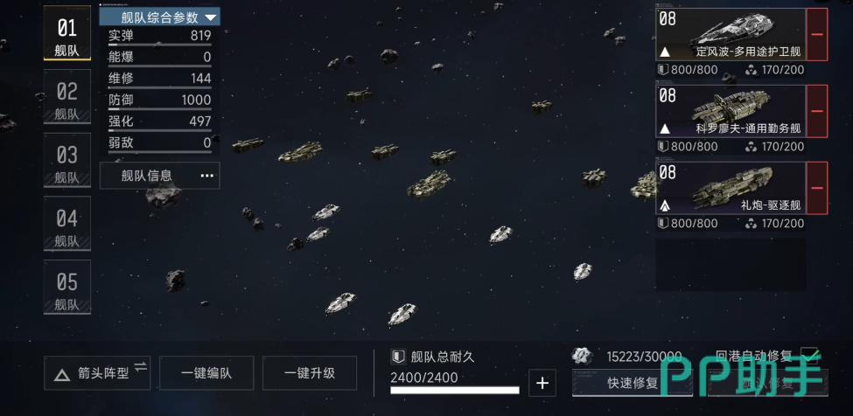Click the plus icon beside 舰队总耐久
Image resolution: width=853 pixels, height=416 pixels.
point(542,383)
